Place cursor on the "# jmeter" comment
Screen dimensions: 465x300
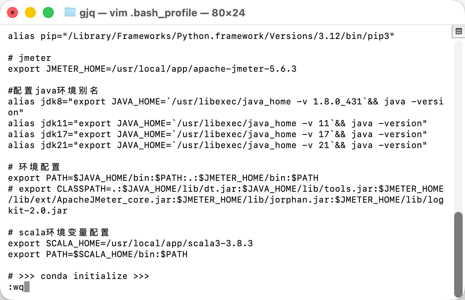point(30,58)
